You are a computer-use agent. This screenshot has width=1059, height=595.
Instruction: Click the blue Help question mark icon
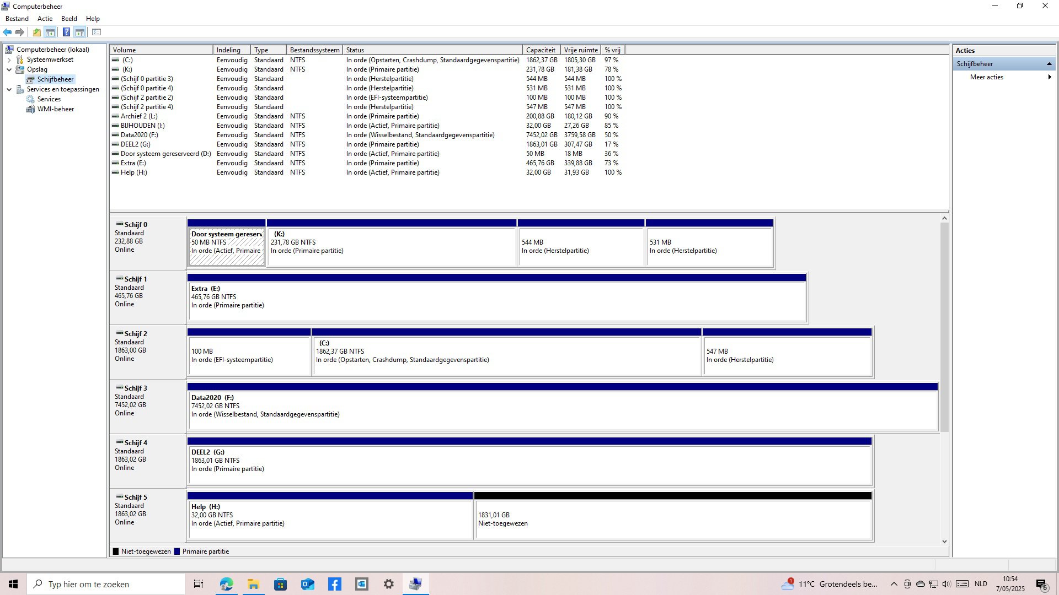(66, 33)
